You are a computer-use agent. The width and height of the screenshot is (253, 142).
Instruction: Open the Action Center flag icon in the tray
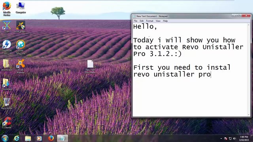pyautogui.click(x=226, y=138)
